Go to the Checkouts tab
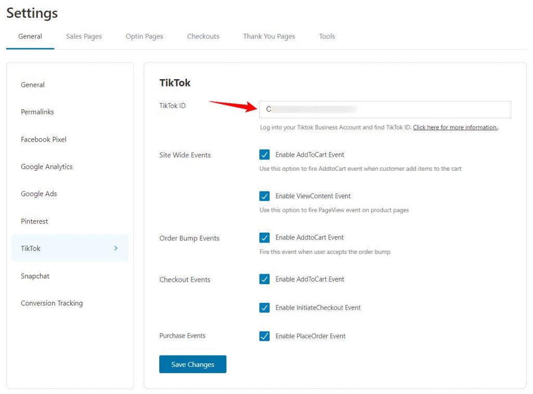533x394 pixels. click(x=203, y=36)
